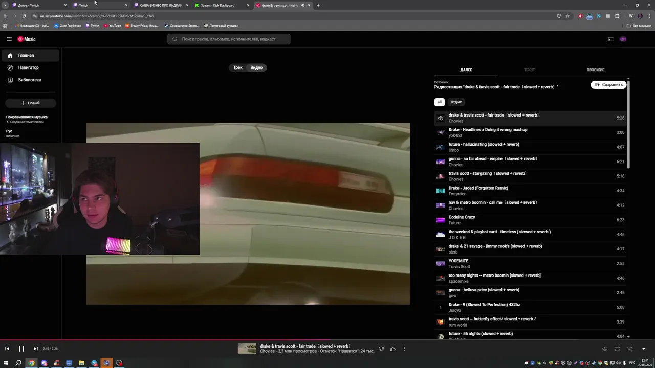
Task: Switch to the Трек mode
Action: click(238, 67)
